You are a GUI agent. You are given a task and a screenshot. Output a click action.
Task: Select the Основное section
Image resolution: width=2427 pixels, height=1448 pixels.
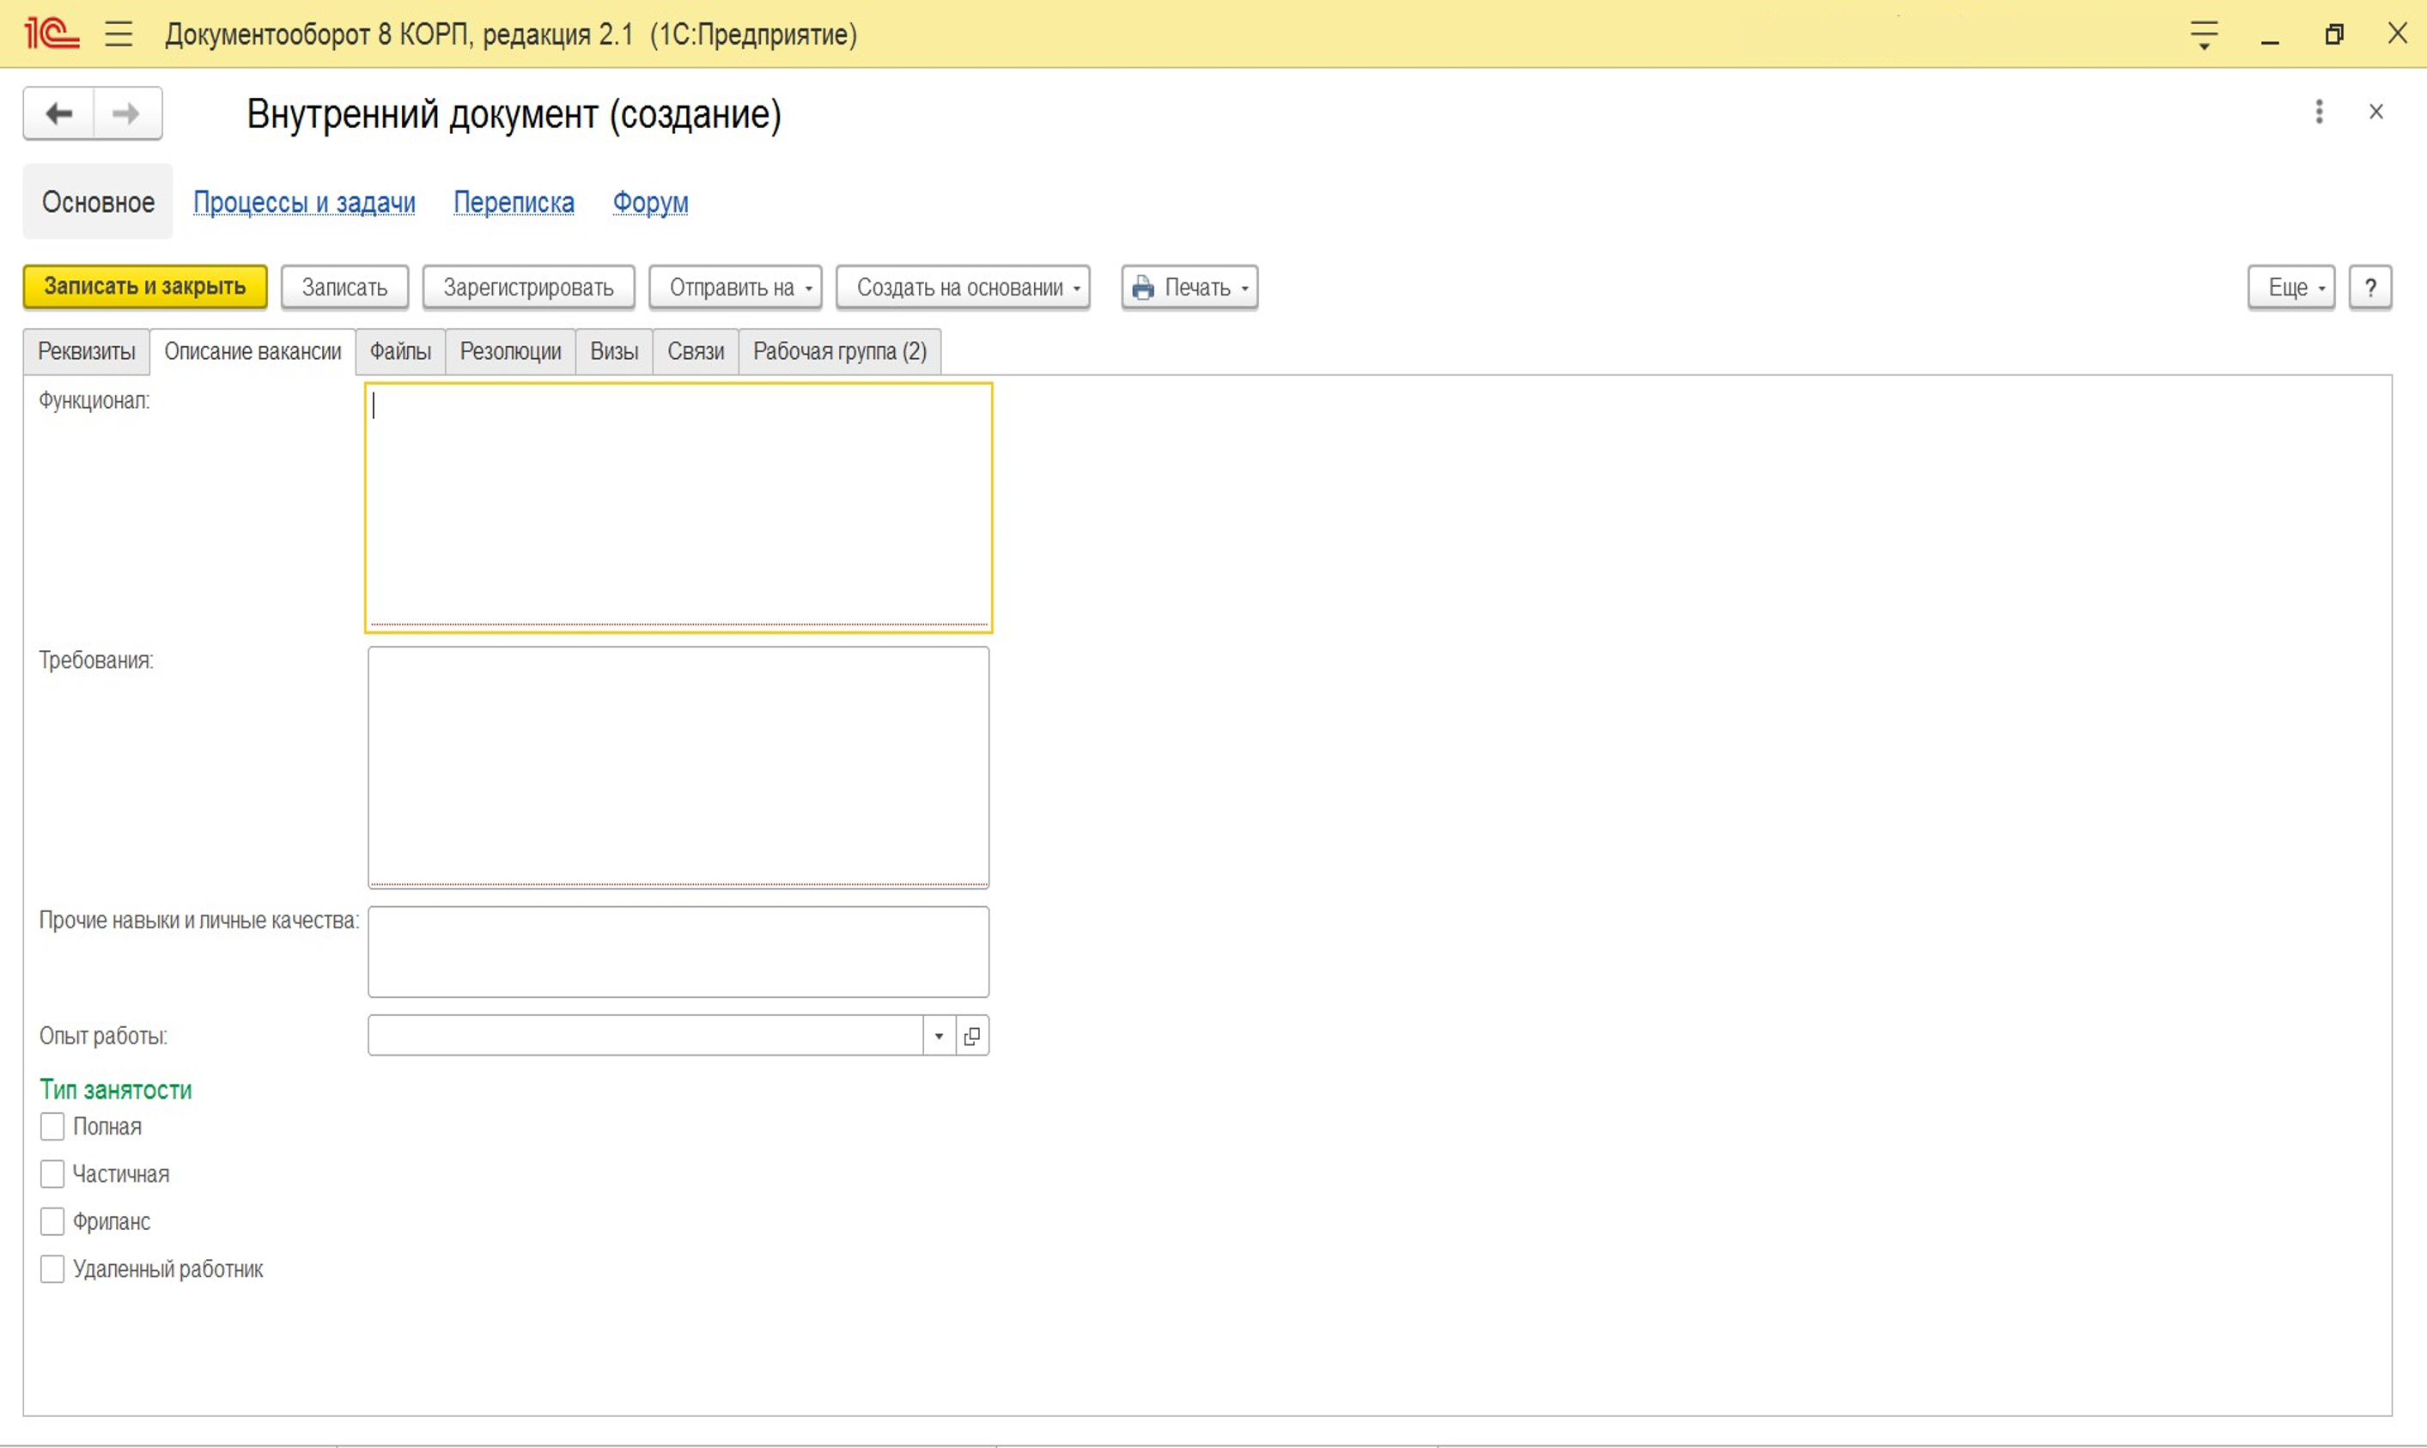point(98,202)
